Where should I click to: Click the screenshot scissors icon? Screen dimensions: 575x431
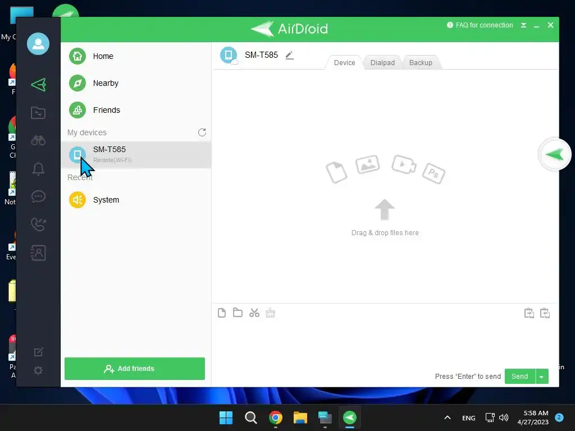254,313
